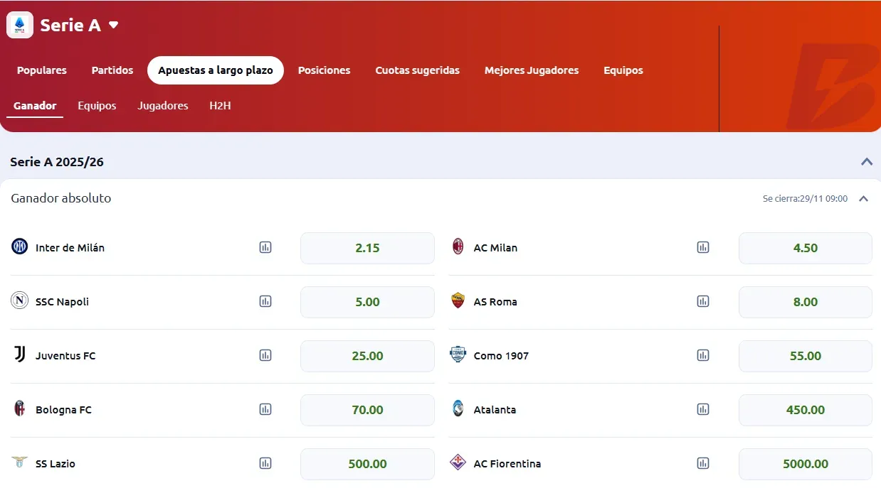Viewport: 881px width, 488px height.
Task: Open the H2H sub-tab
Action: coord(220,105)
